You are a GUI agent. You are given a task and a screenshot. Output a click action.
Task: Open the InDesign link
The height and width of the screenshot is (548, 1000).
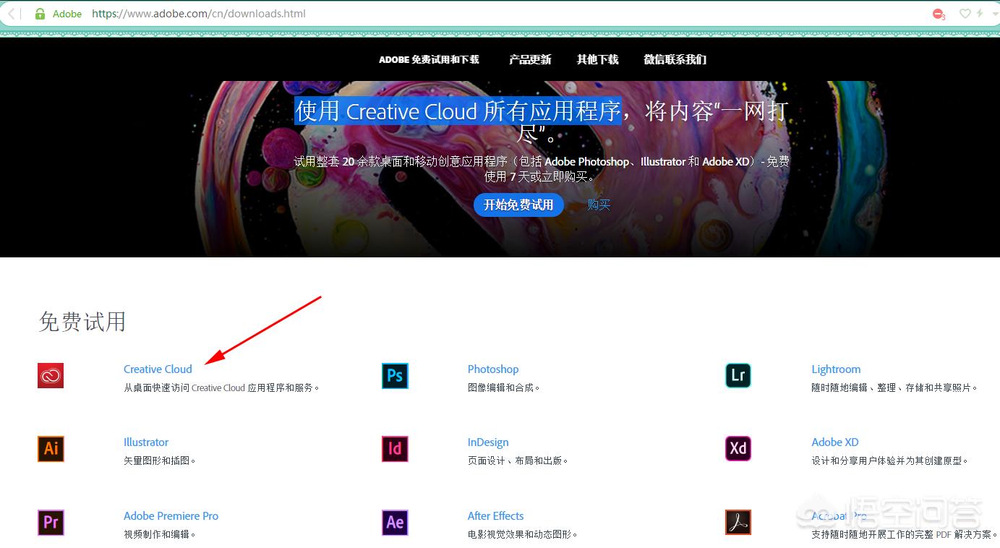pyautogui.click(x=488, y=442)
